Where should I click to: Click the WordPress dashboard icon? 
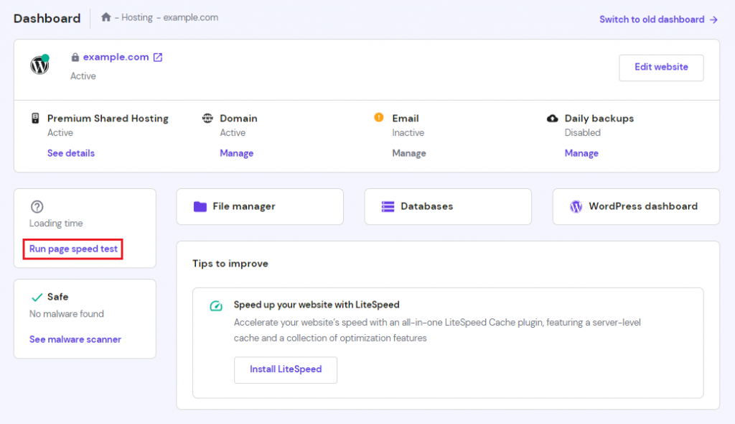coord(575,206)
